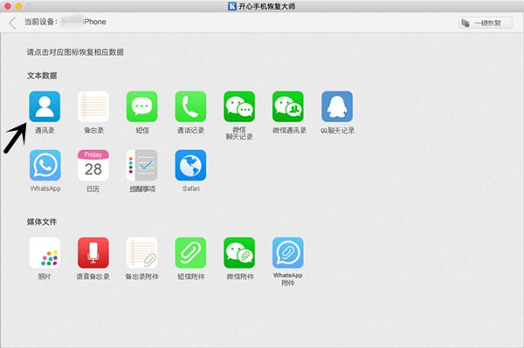The image size is (524, 348).
Task: Click the 通话记录 label text
Action: (190, 130)
